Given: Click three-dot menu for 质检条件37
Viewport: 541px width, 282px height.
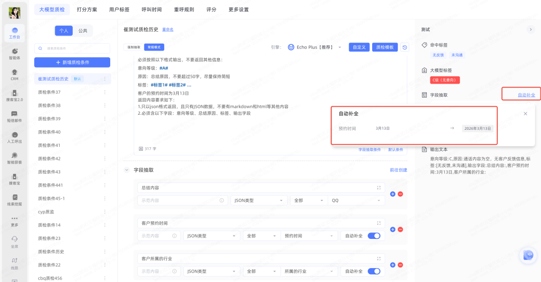Looking at the screenshot, I should click(x=105, y=92).
